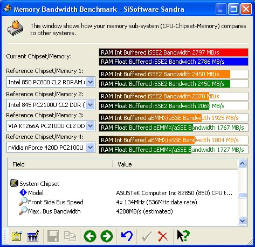This screenshot has height=247, width=255.
Task: Click the orange Int bandwidth 2070 MB/s bar
Action: point(174,96)
